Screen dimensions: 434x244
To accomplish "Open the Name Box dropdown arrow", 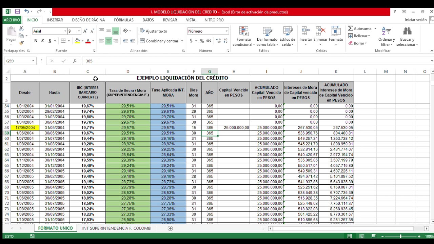I will 33,61.
